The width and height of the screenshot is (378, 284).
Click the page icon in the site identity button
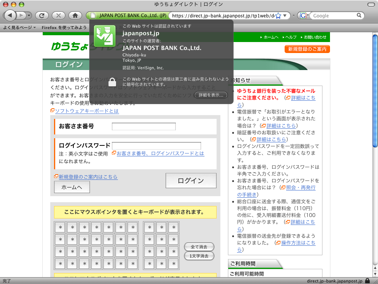[x=93, y=16]
